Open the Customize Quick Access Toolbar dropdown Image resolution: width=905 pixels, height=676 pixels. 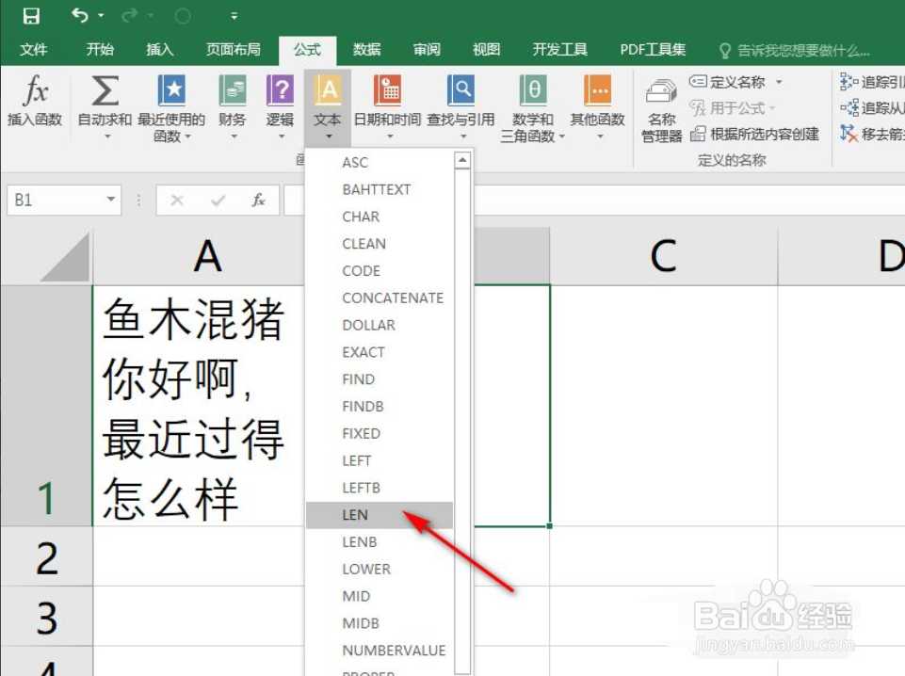[234, 16]
